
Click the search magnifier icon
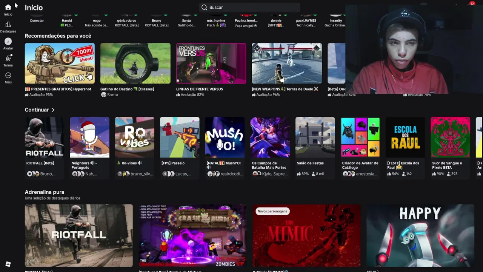[x=204, y=7]
